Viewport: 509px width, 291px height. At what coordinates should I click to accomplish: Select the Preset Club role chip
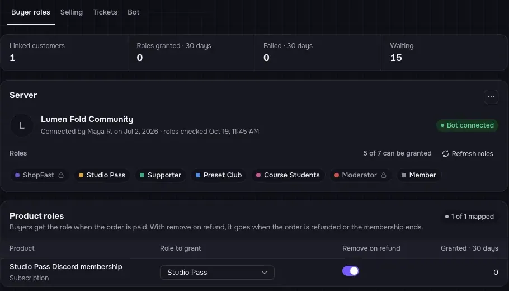click(x=219, y=175)
